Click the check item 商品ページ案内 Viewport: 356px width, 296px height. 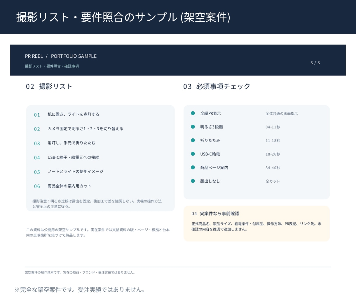(x=214, y=168)
